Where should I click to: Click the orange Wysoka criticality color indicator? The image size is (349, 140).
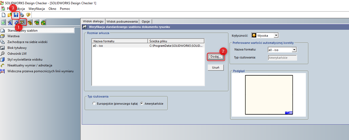pos(254,35)
